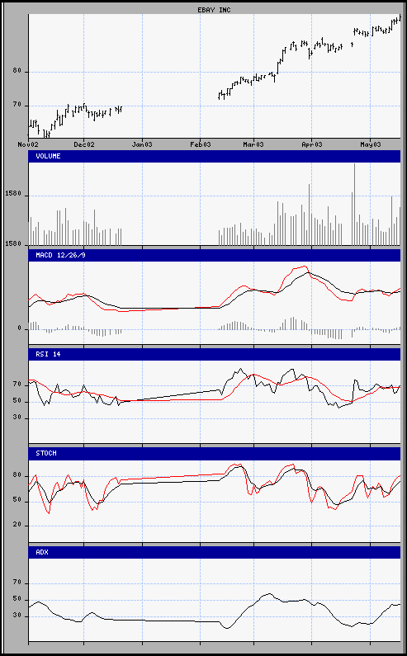Click the 70 price axis label
407x656 pixels.
(x=17, y=106)
